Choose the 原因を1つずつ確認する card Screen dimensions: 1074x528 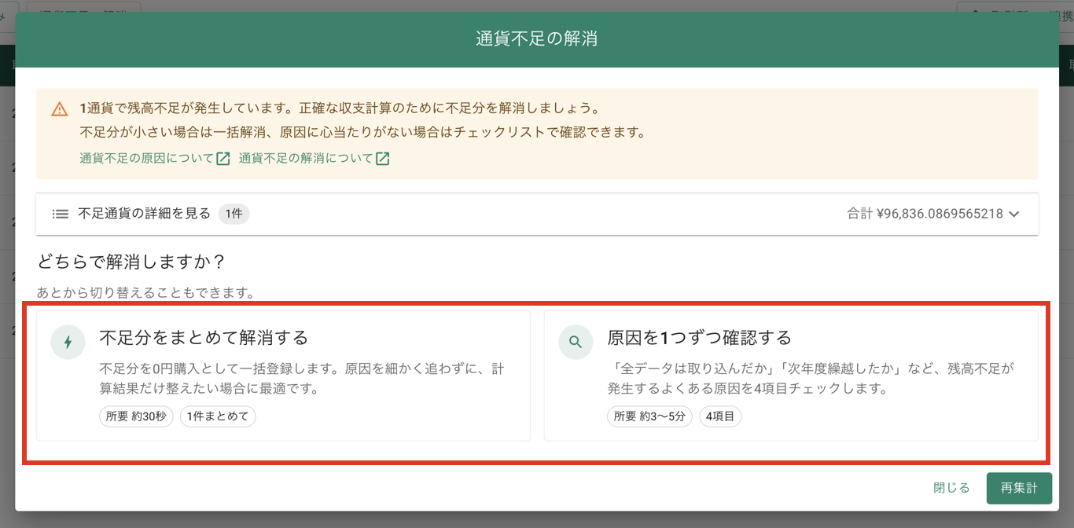pos(791,376)
